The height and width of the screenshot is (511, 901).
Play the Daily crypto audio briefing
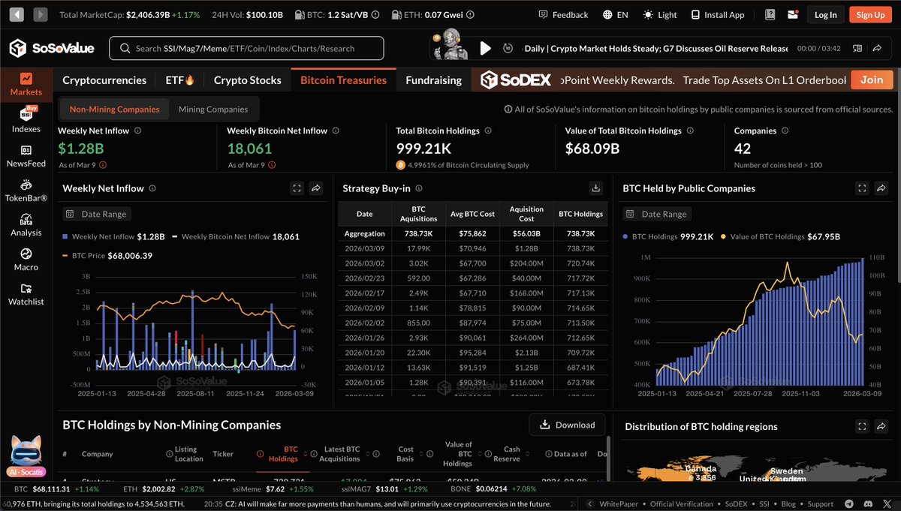point(486,48)
